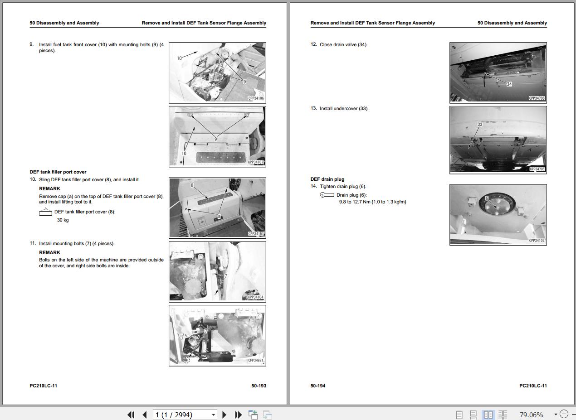
Task: Click the weight symbol beside DEF tank filler
Action: click(45, 212)
